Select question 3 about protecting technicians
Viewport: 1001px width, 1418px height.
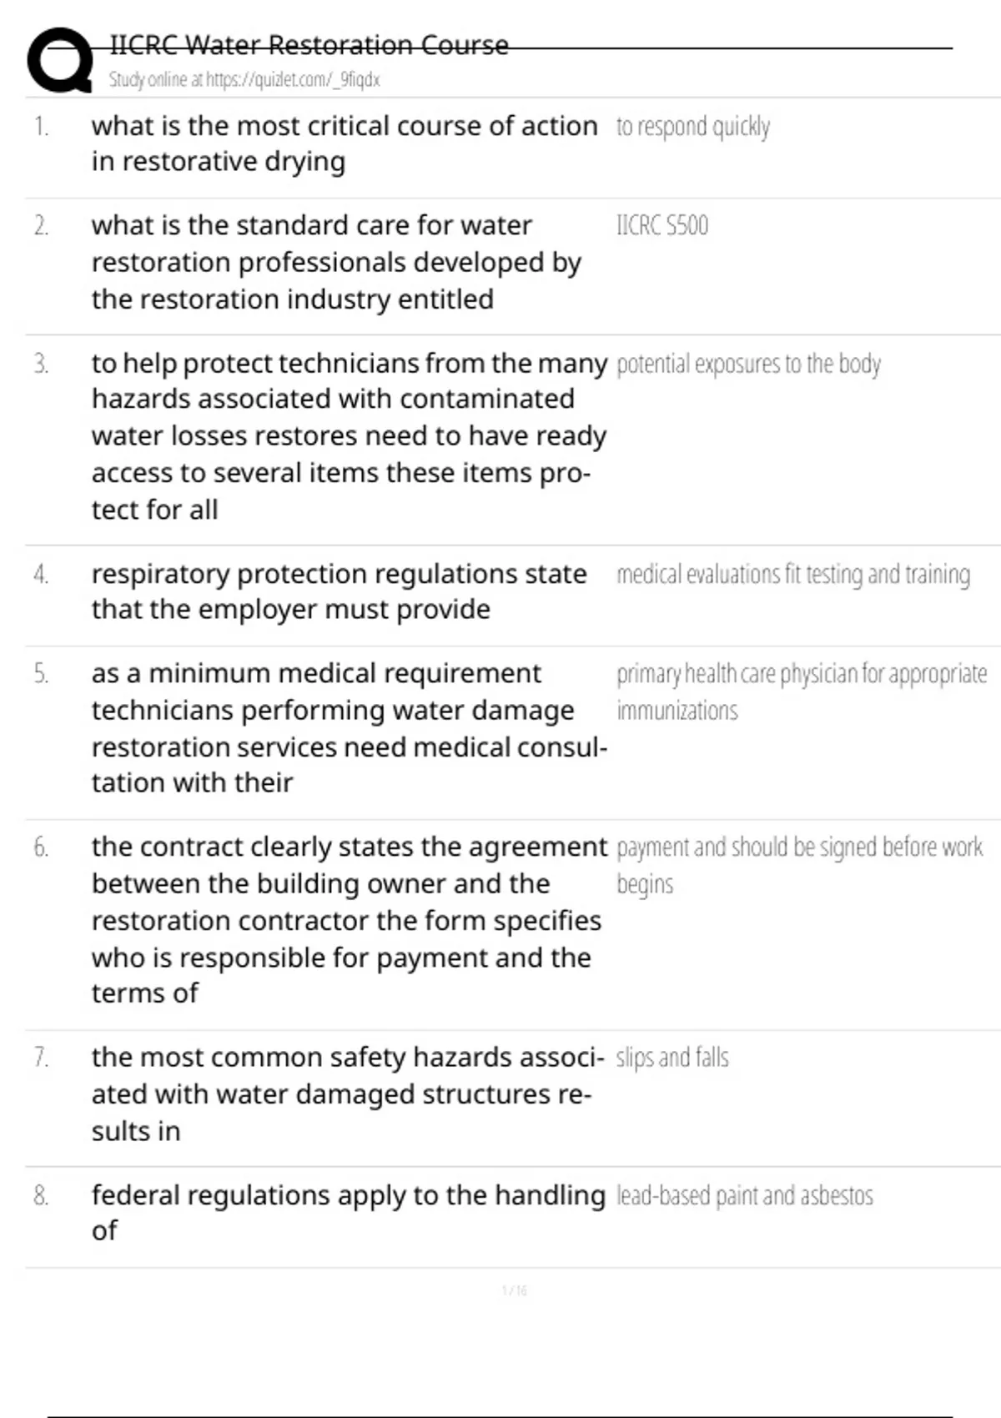(x=349, y=436)
